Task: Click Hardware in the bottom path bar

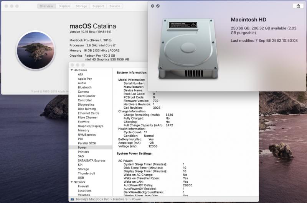Action: click(120, 199)
